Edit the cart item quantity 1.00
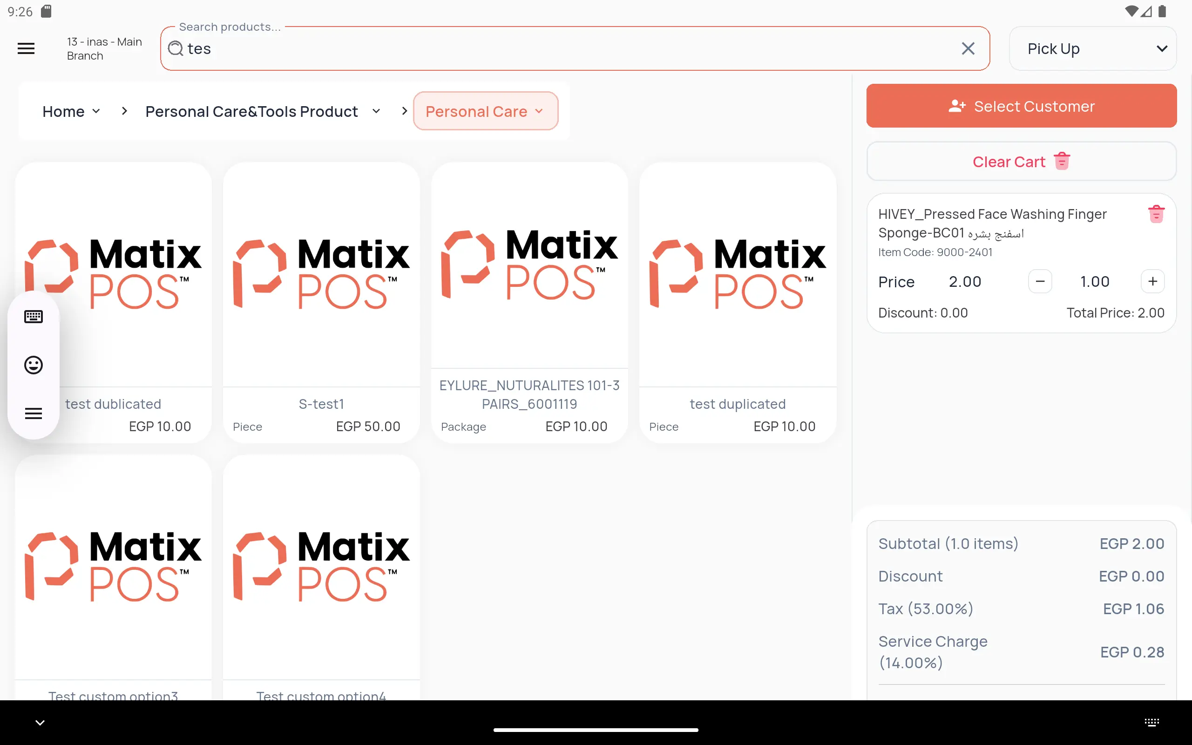Viewport: 1192px width, 745px height. pyautogui.click(x=1095, y=281)
